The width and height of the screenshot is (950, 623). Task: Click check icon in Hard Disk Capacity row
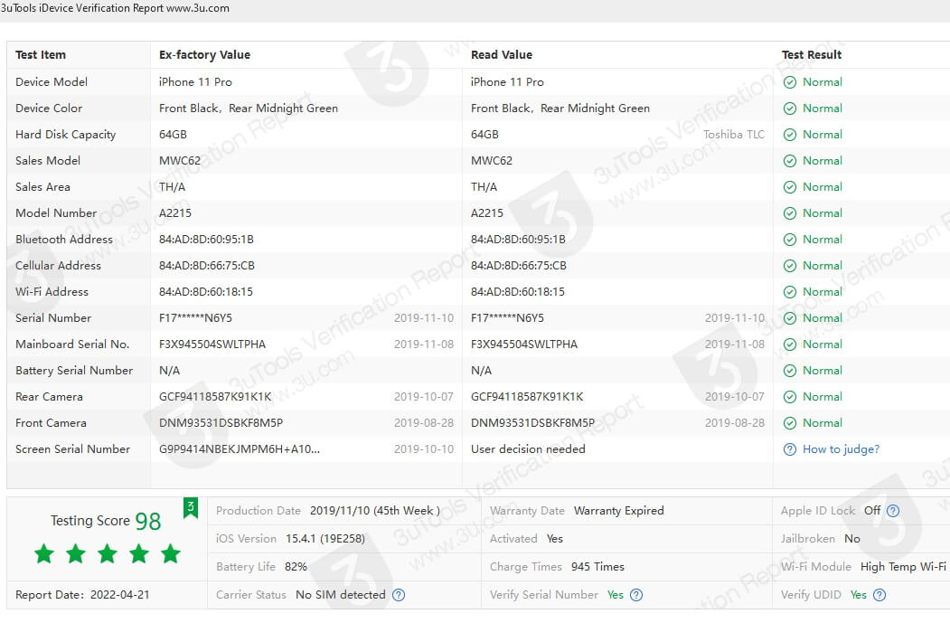coord(789,135)
